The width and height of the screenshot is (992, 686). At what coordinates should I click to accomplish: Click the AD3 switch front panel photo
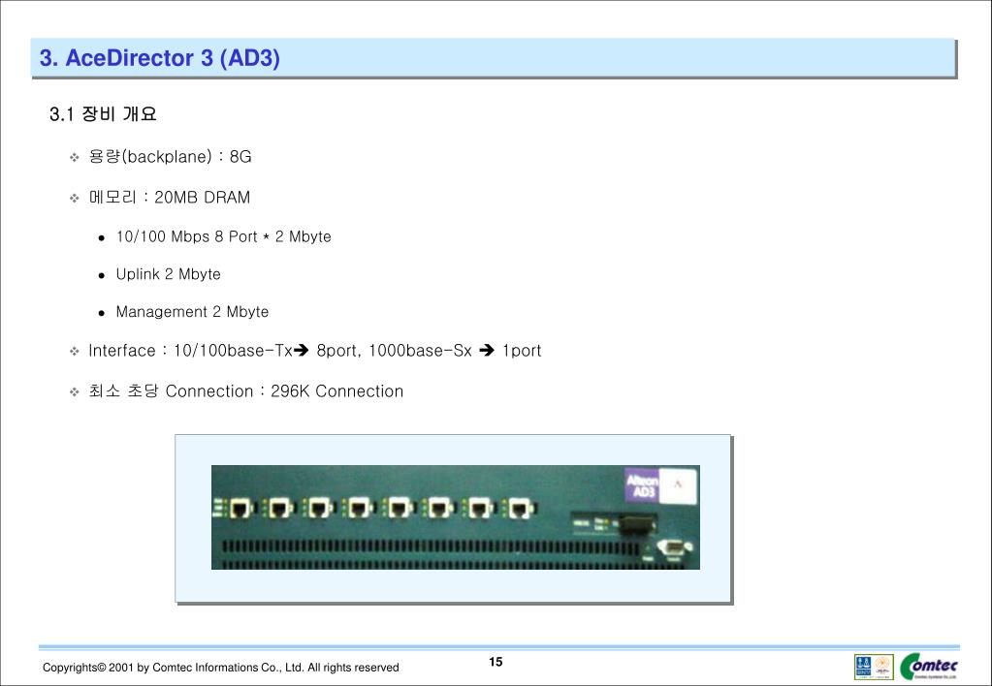[x=456, y=517]
